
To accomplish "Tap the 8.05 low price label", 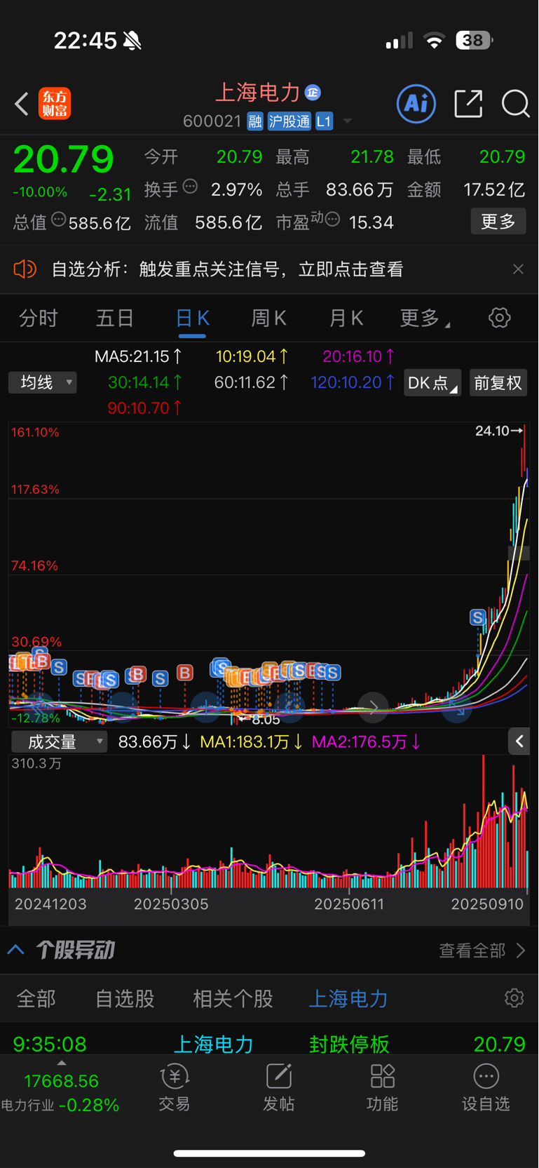I will 259,720.
